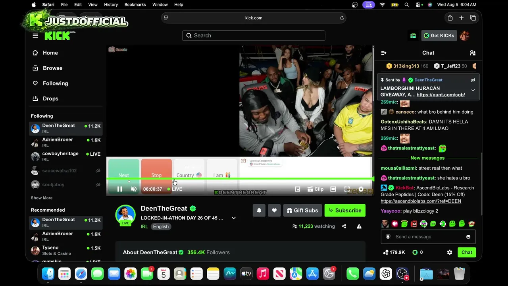508x286 pixels.
Task: Open ascendbiolabs.com chat link
Action: [x=421, y=201]
